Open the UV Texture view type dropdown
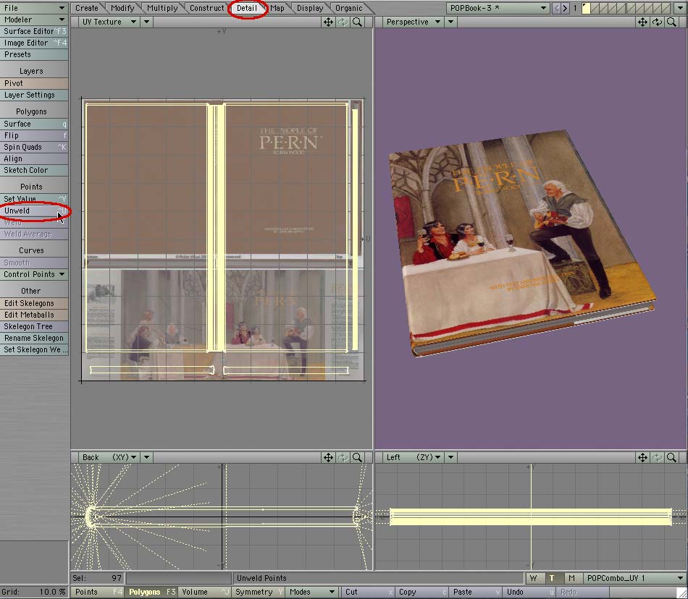 [x=109, y=22]
